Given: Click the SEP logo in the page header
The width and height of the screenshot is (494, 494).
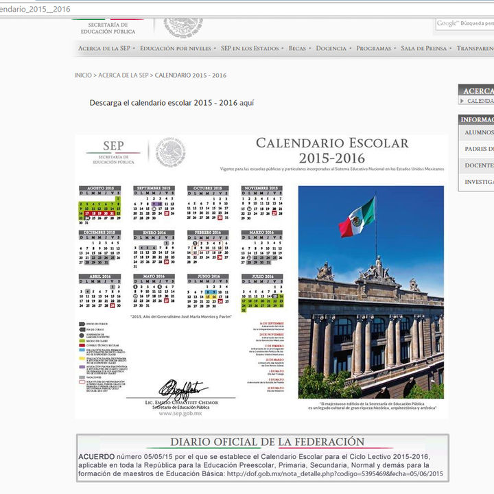Looking at the screenshot, I should click(x=108, y=27).
